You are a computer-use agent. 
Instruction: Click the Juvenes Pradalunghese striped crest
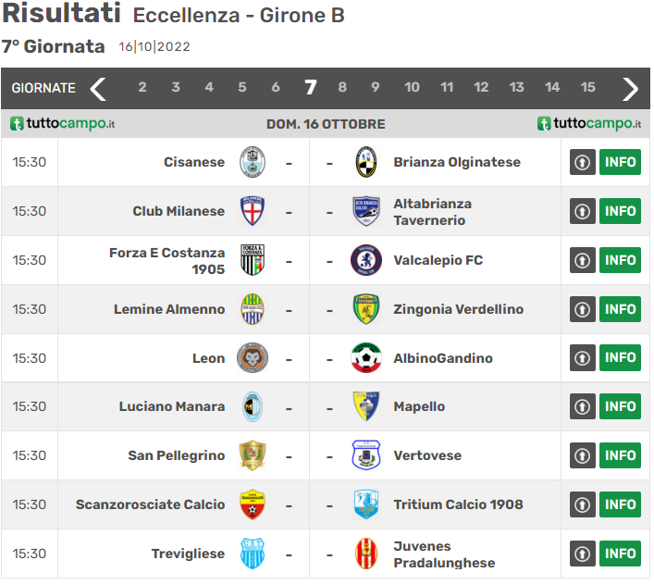tap(365, 554)
